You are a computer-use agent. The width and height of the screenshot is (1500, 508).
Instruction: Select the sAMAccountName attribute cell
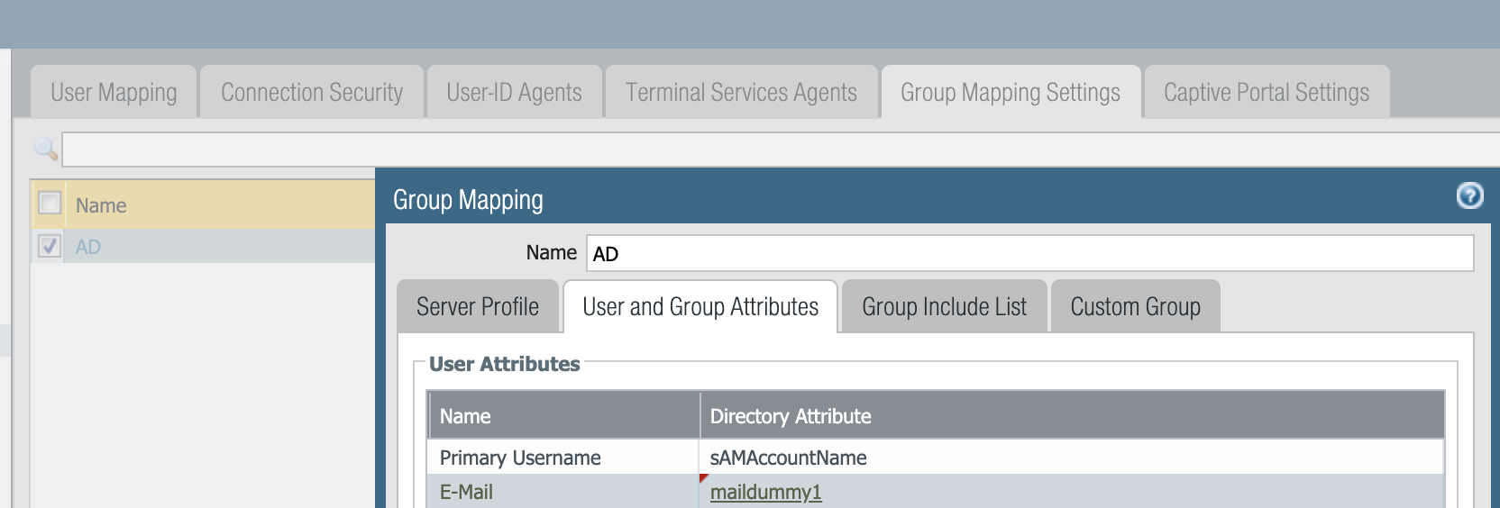point(788,458)
